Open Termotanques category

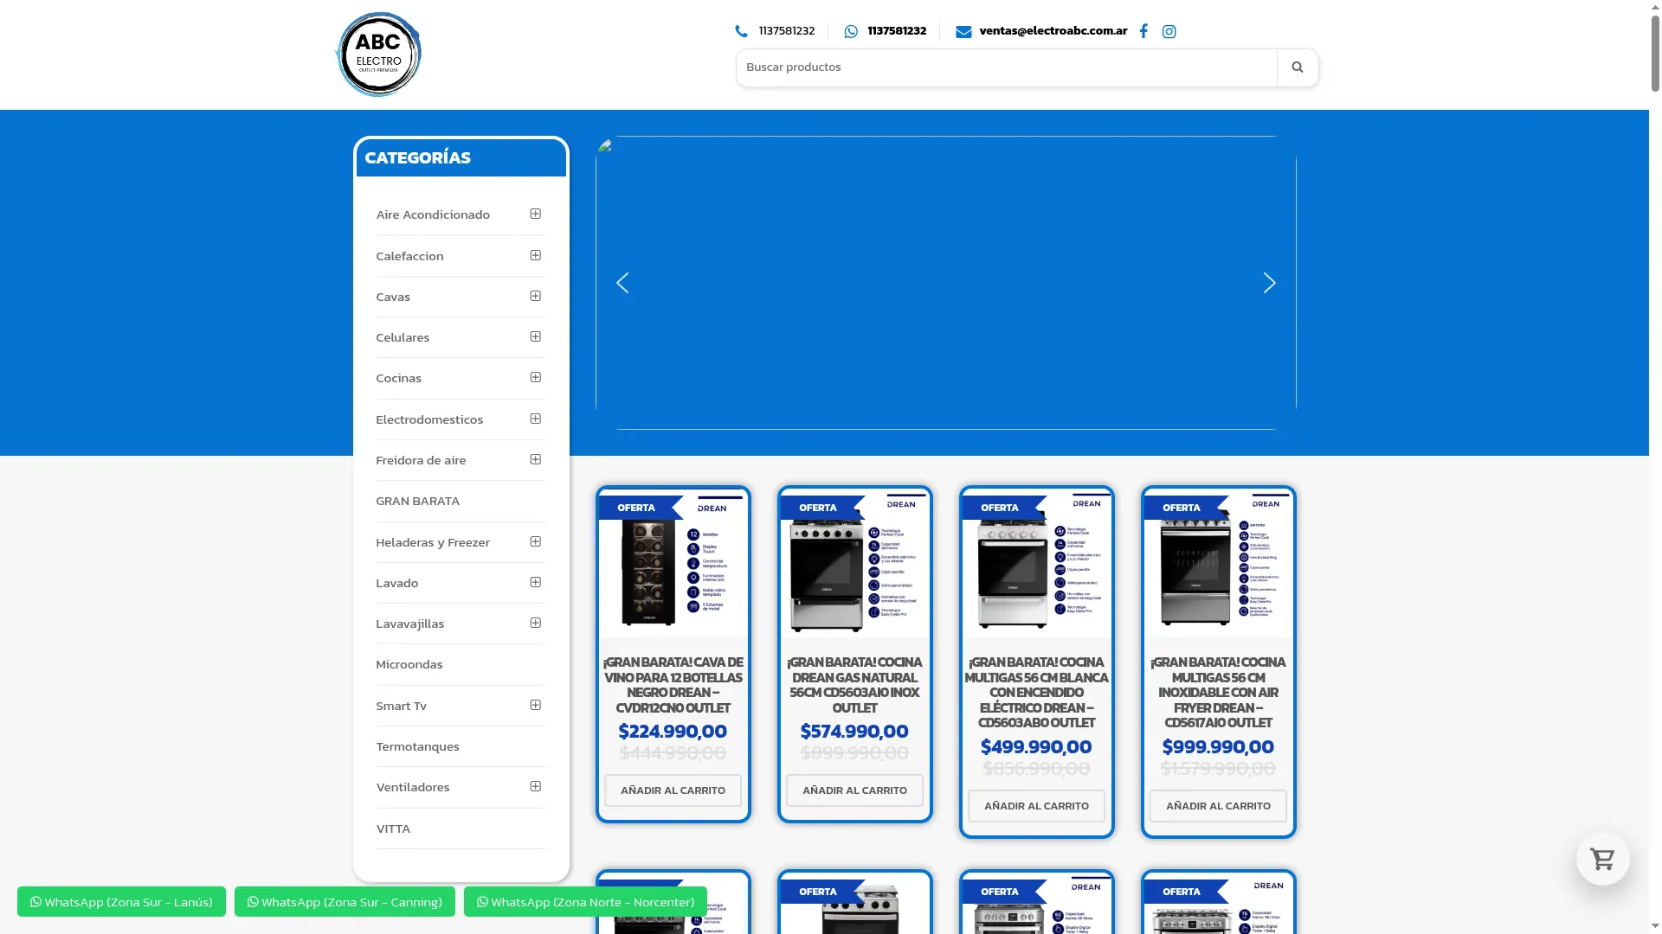[x=417, y=746]
